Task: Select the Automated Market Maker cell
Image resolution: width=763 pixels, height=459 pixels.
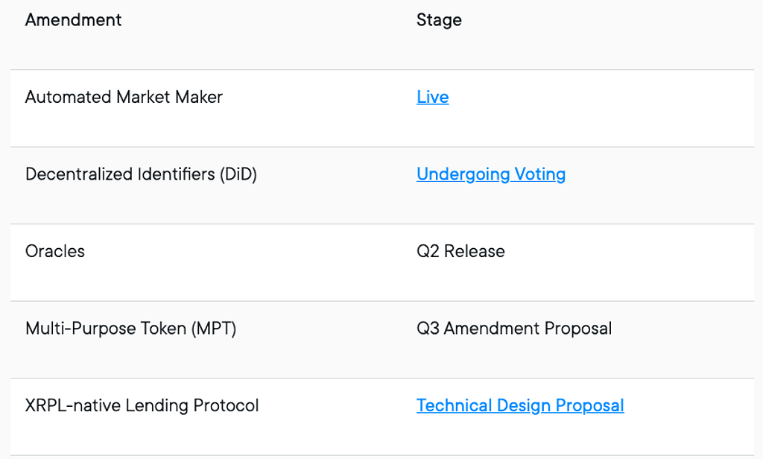Action: coord(124,98)
